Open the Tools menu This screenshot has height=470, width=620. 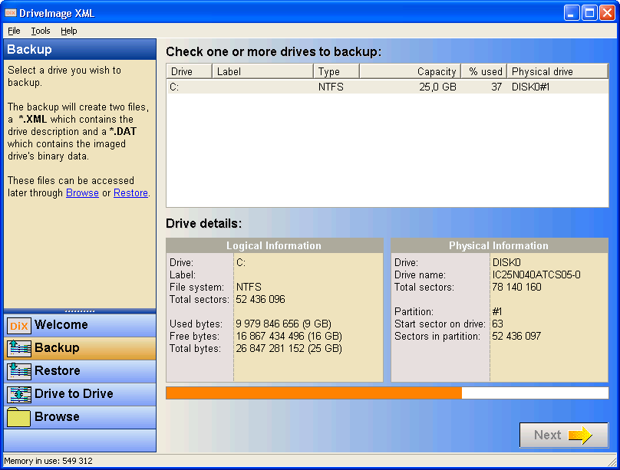tap(41, 31)
